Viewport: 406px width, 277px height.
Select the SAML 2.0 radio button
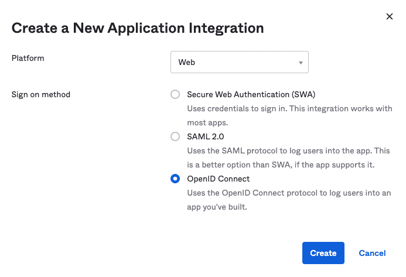point(175,136)
